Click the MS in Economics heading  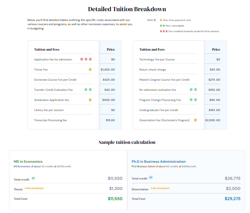(28, 162)
